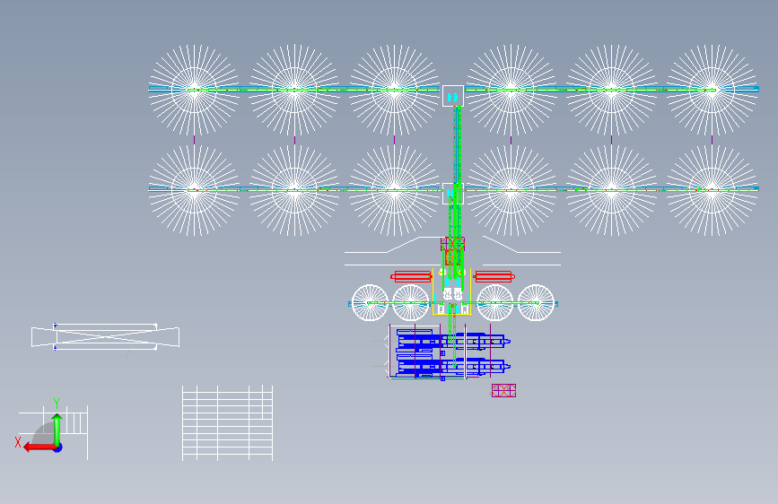Select the long crossed bow-tie outline on the left

[x=105, y=337]
